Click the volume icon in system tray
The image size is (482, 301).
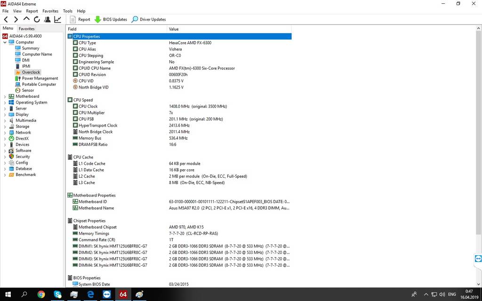tap(442, 294)
